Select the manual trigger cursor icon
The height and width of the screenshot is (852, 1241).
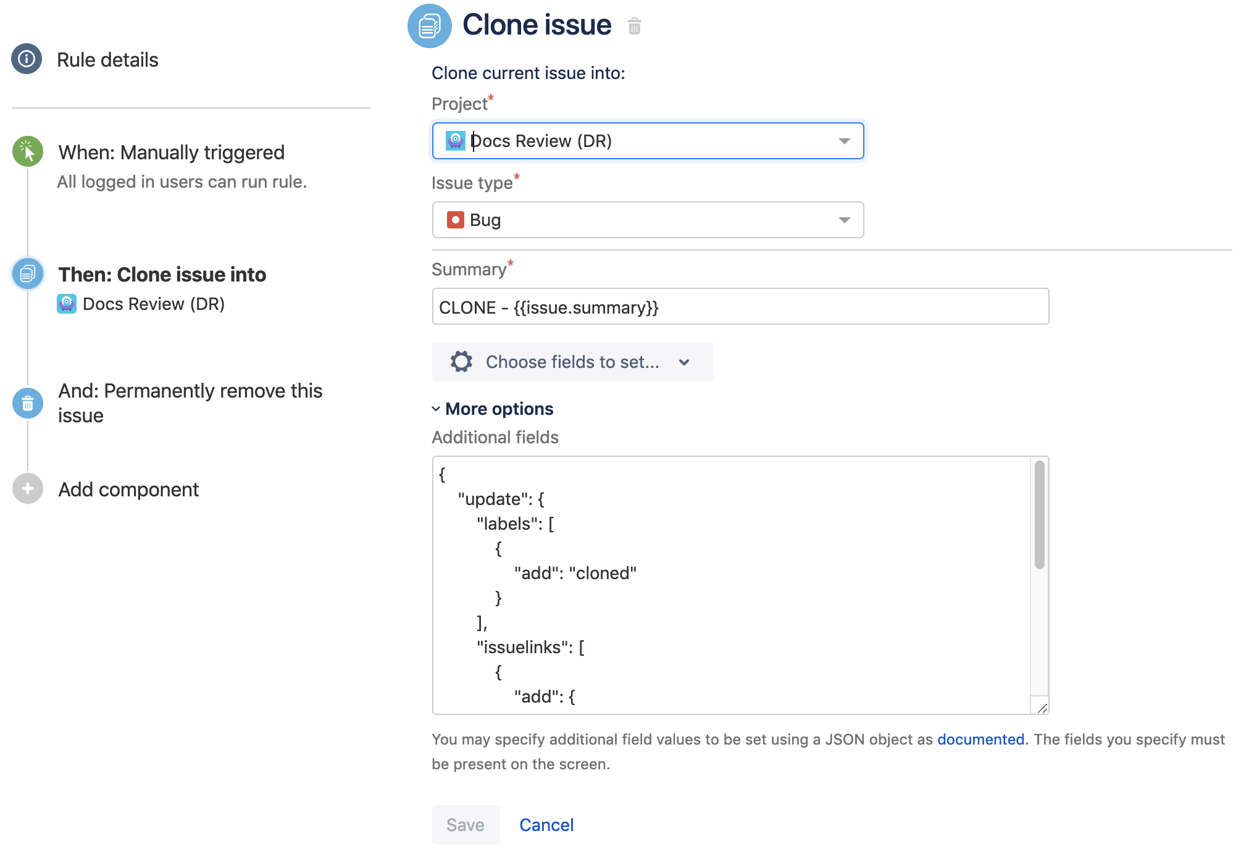(28, 151)
